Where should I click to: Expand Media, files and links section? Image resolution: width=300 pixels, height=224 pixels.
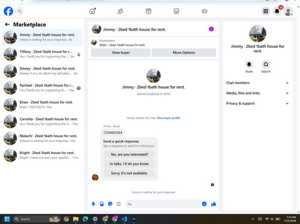pos(257,93)
